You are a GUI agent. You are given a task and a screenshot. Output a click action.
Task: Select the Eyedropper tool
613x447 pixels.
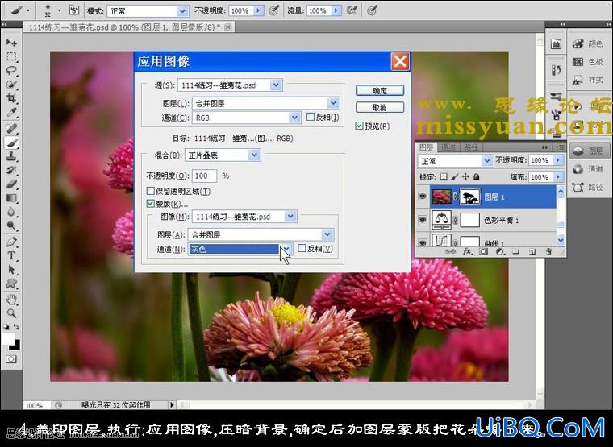11,112
